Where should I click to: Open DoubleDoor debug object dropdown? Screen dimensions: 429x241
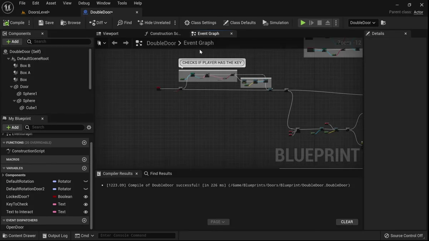[363, 23]
